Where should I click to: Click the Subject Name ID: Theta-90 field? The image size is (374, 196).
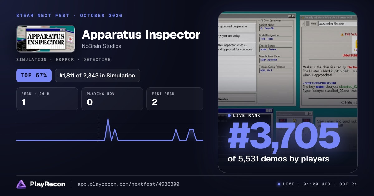point(276,28)
